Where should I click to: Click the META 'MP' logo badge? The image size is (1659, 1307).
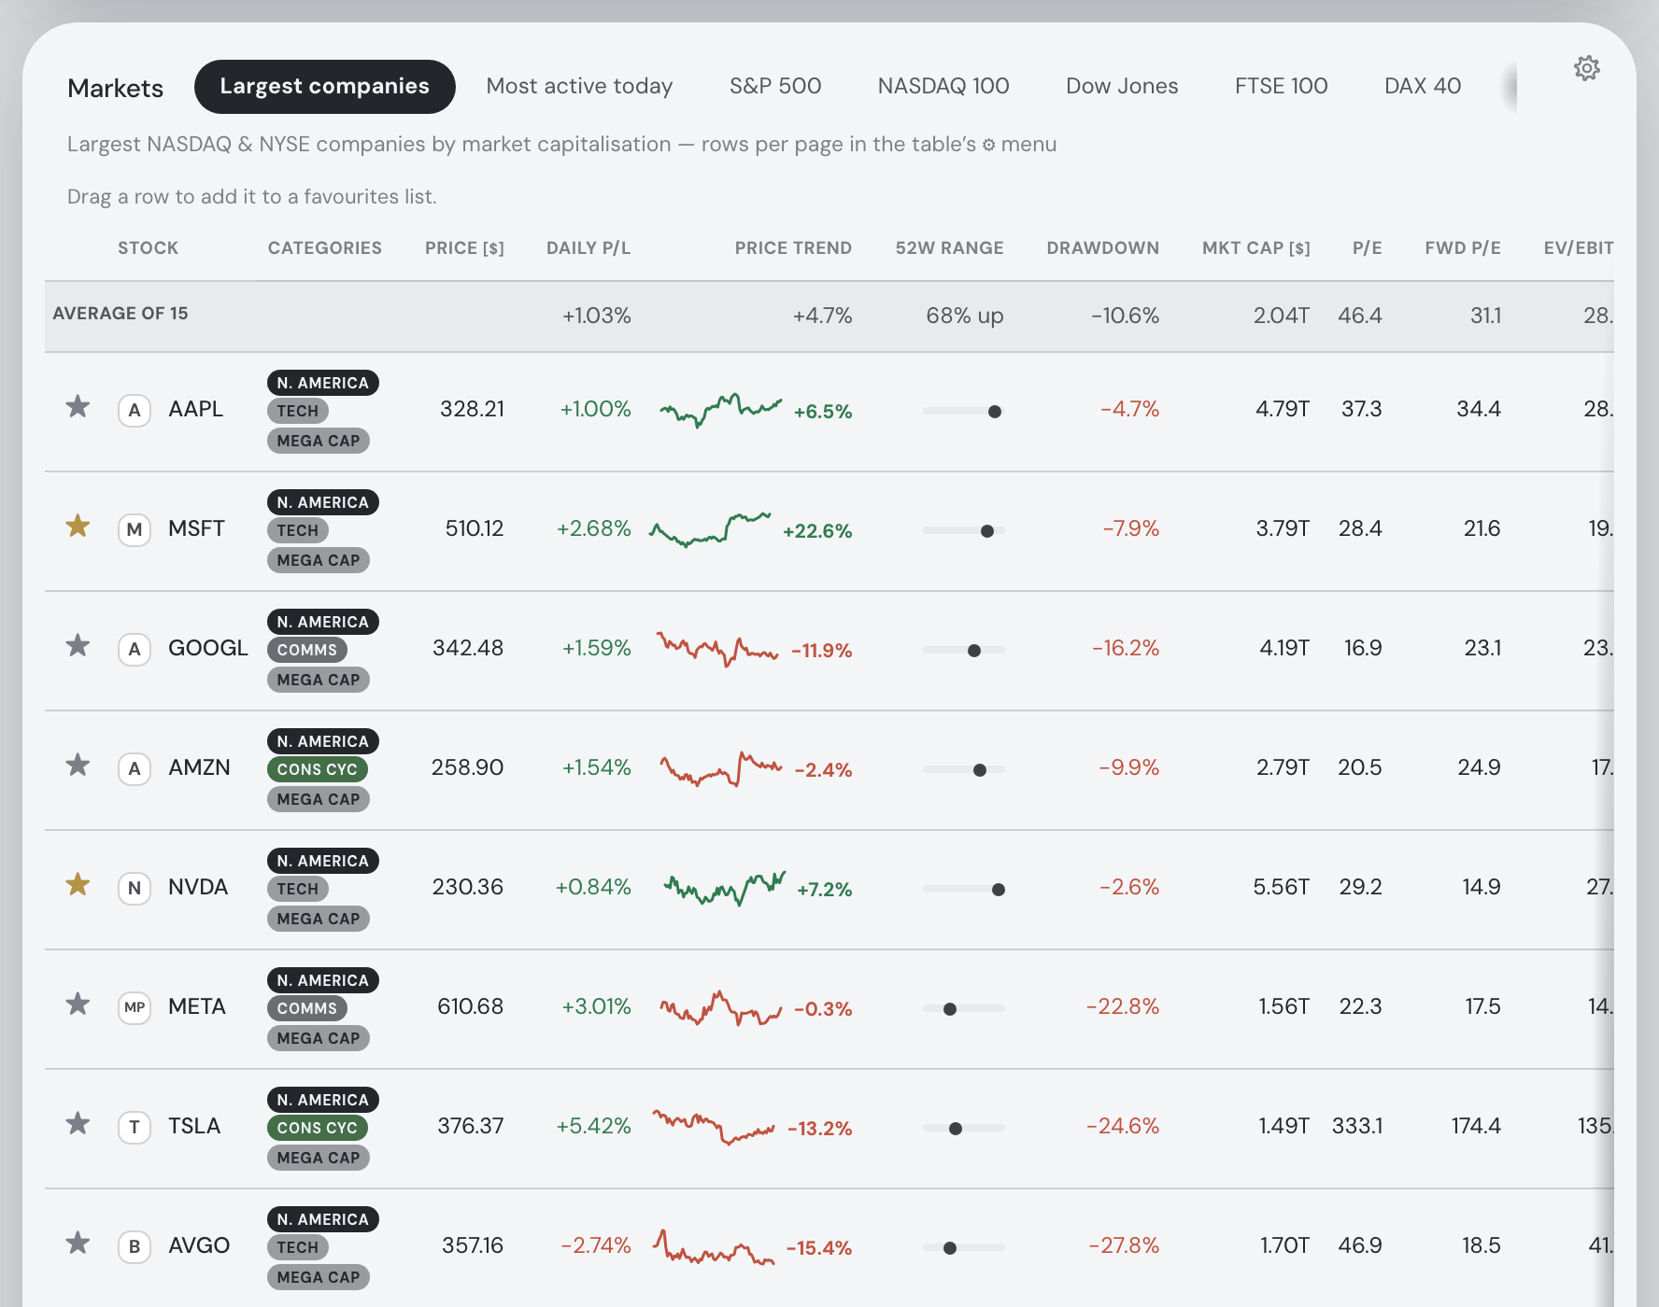135,1007
